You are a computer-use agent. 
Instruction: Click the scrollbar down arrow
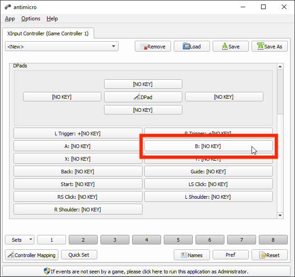[280, 215]
